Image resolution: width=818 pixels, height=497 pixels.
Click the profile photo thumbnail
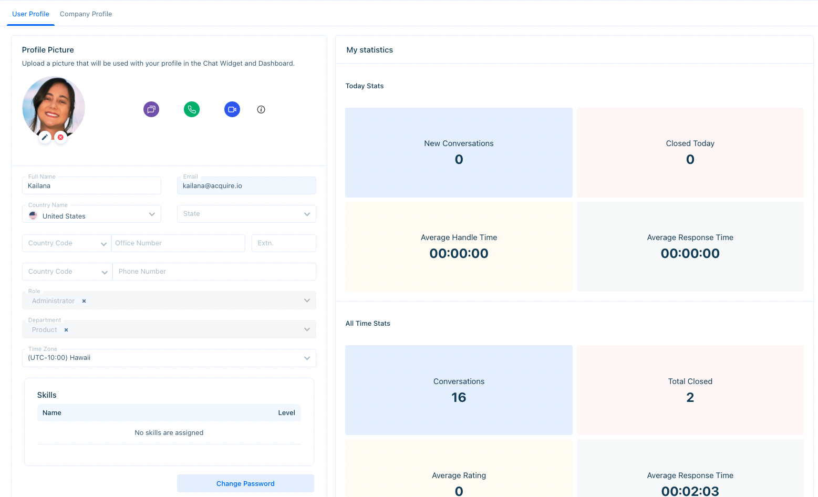[53, 105]
